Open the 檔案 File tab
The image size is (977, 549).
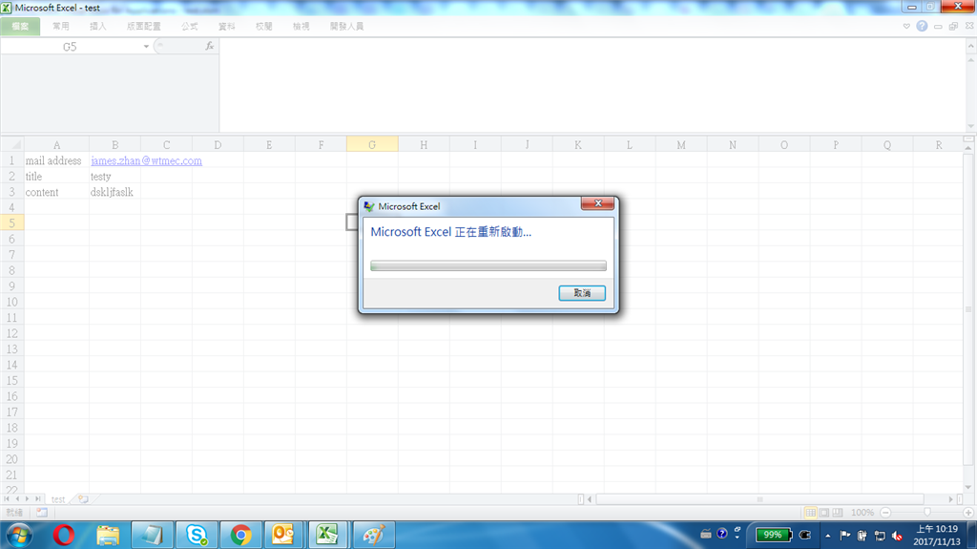[20, 26]
